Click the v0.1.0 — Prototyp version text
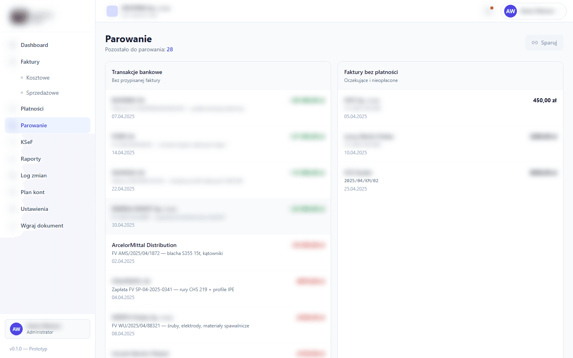This screenshot has height=358, width=573. point(28,349)
